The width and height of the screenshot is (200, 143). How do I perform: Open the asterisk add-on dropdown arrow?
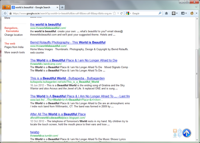[177, 13]
